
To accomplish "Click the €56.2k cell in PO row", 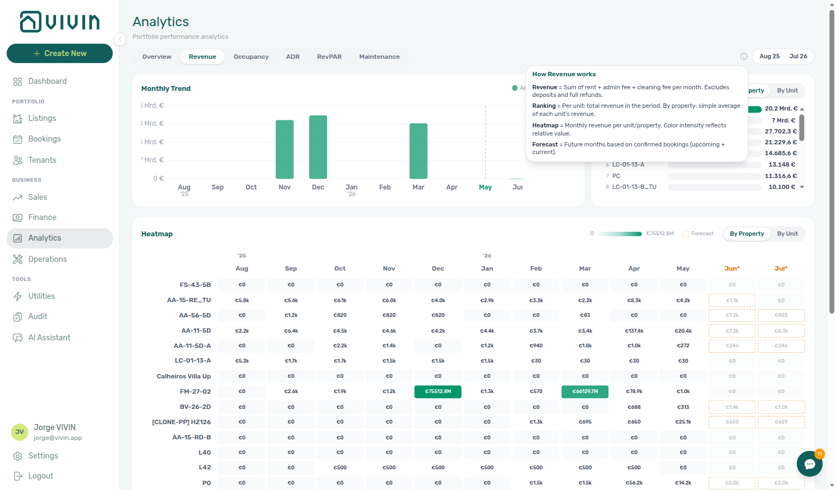I will click(x=634, y=483).
